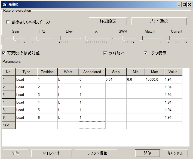Click the 全エレメント button
This screenshot has height=159, width=193.
[x=51, y=153]
